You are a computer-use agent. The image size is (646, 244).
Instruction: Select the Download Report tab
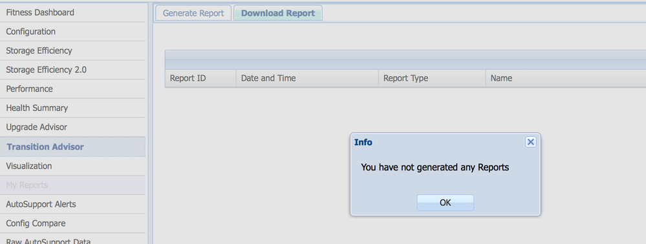click(278, 13)
